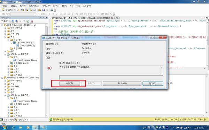This screenshot has height=130, width=209.
Task: Click the progress bar in snapshot agent dialog
Action: (111, 77)
